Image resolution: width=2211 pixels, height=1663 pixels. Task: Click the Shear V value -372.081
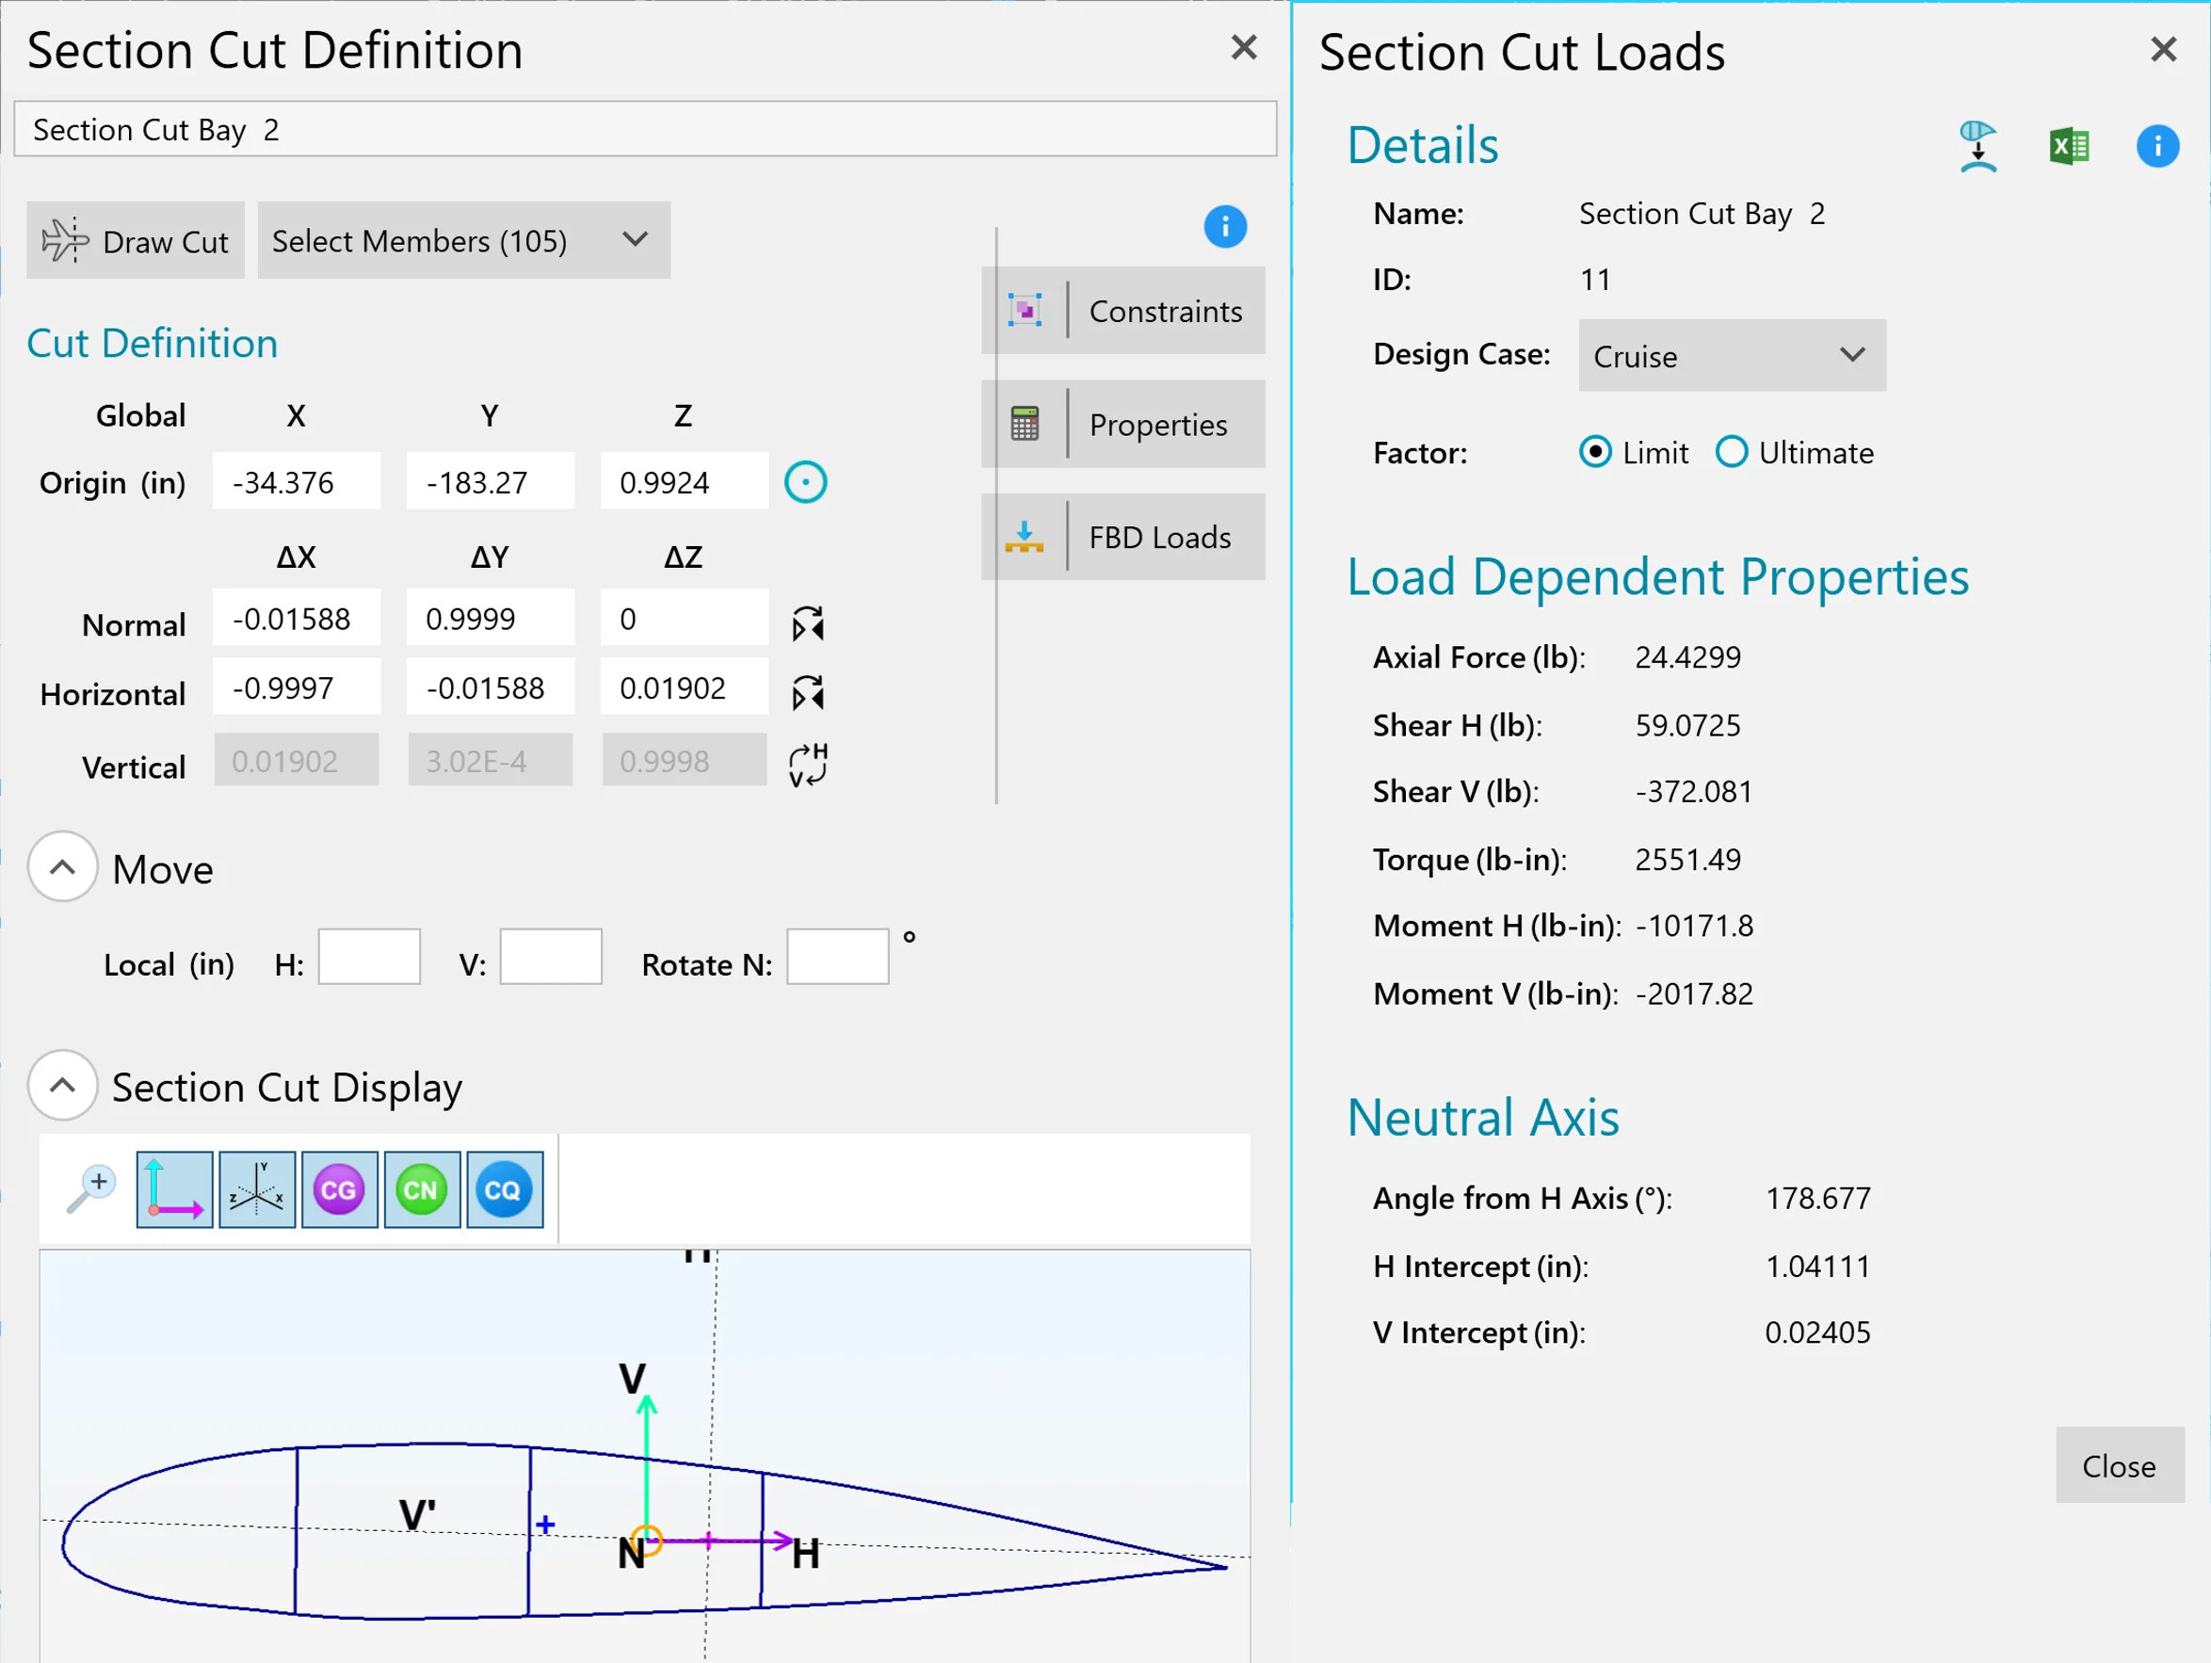(1693, 792)
